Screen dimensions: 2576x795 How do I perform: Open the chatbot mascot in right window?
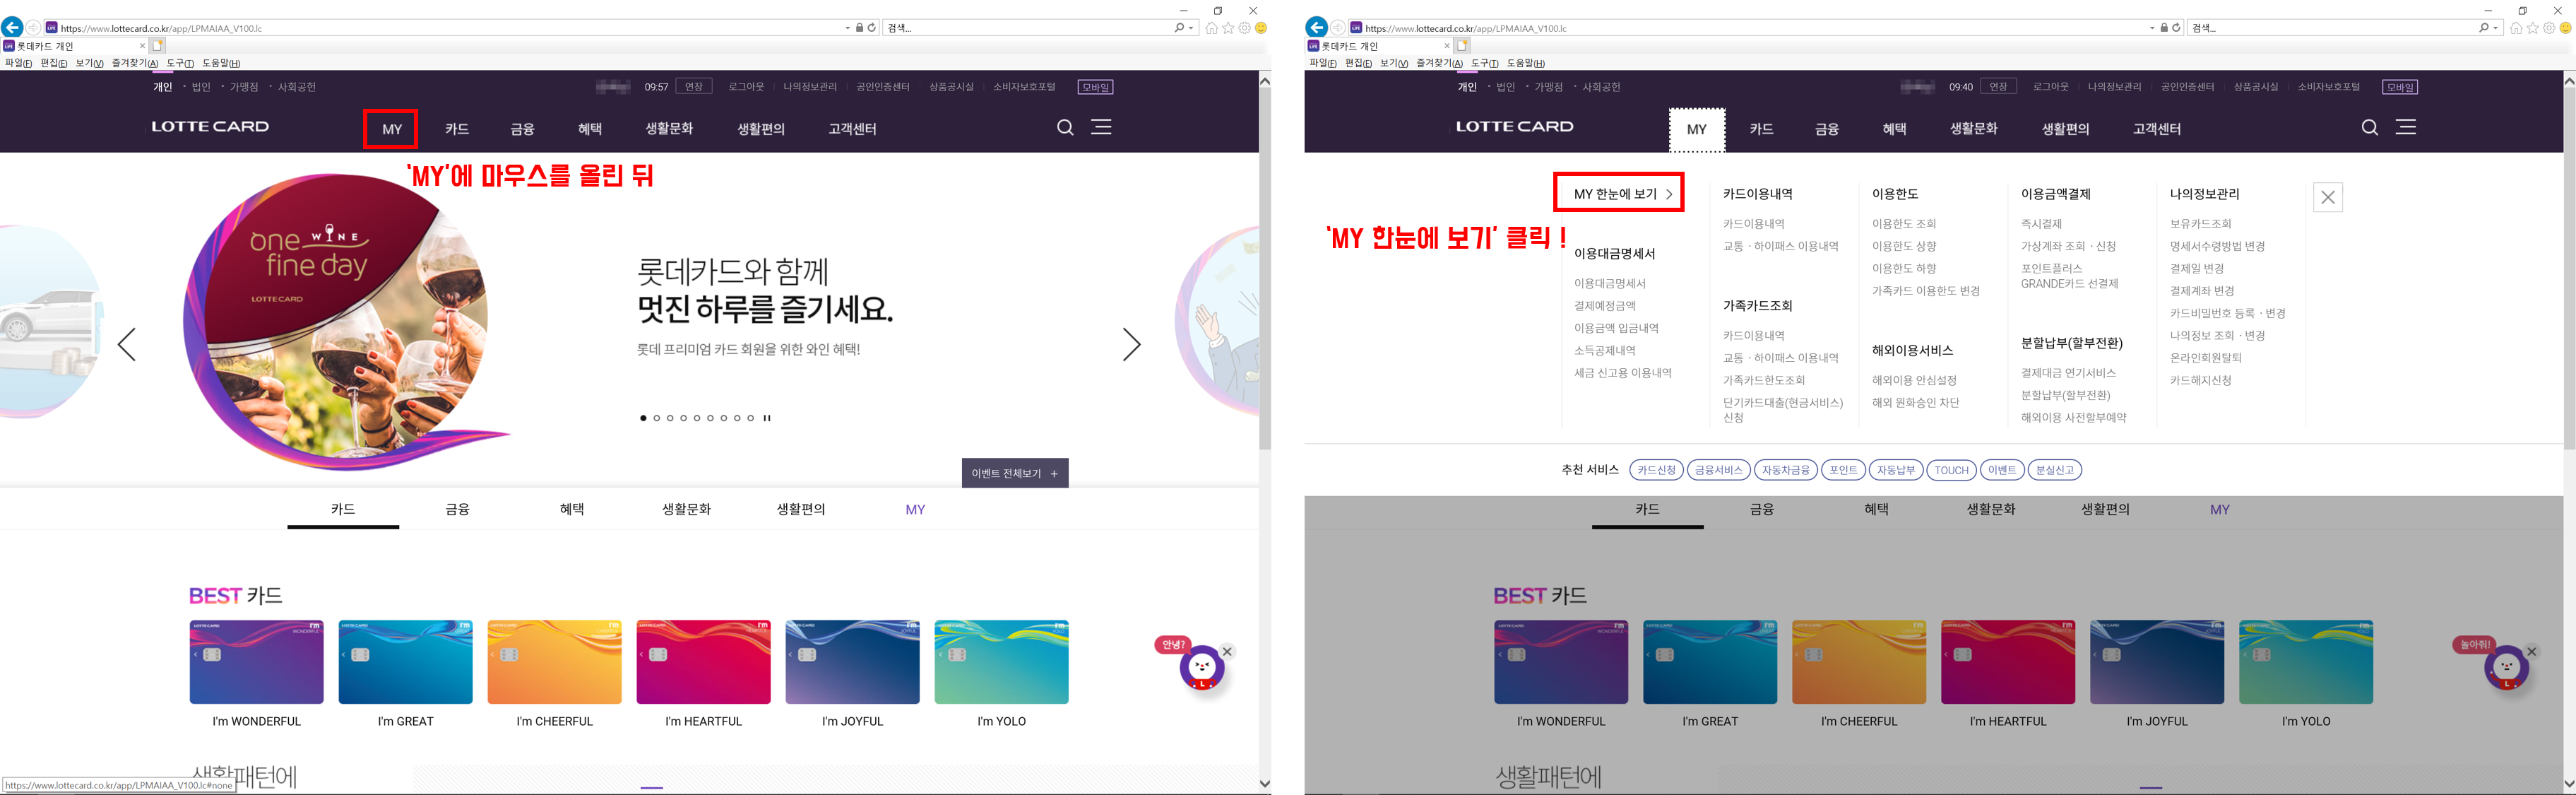pyautogui.click(x=2506, y=668)
